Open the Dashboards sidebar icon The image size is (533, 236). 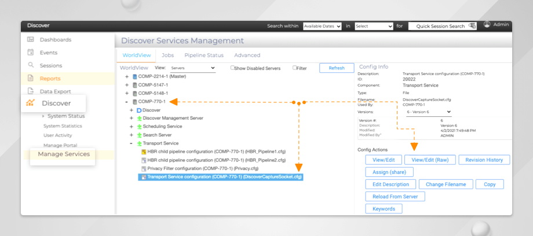[31, 39]
